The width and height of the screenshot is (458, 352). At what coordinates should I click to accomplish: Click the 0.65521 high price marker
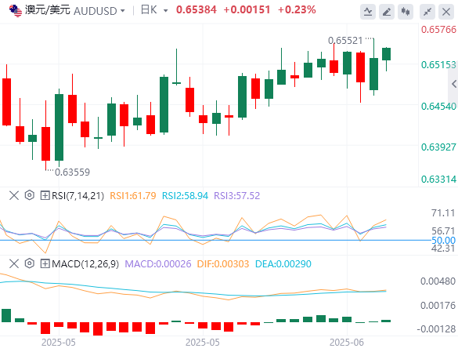point(345,41)
